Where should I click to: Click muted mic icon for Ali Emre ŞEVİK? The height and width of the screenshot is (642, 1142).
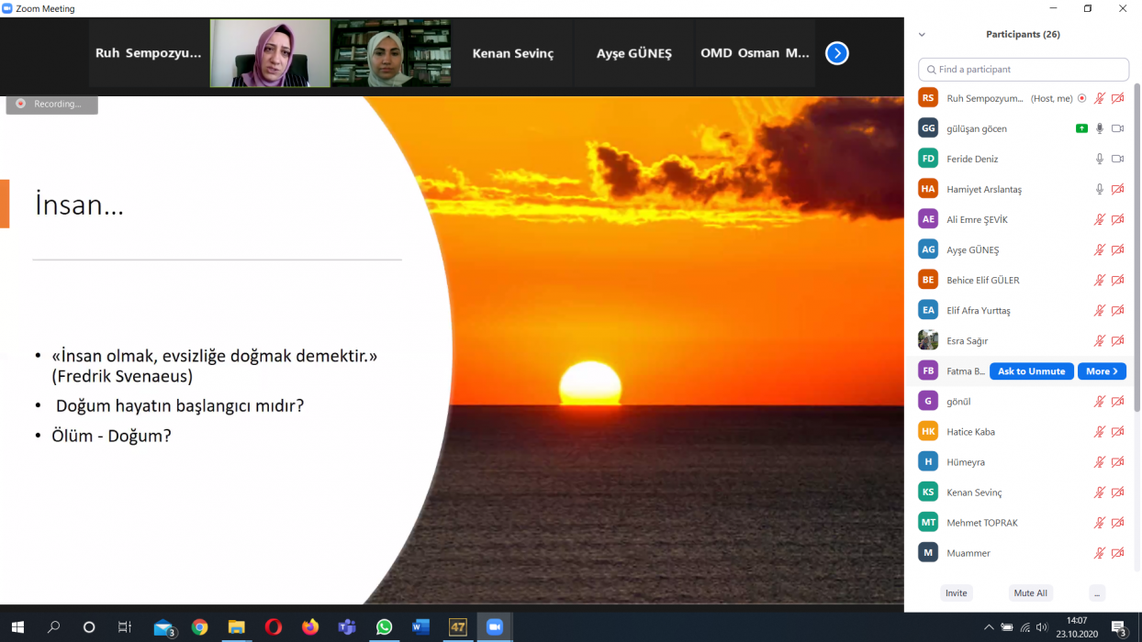point(1099,219)
